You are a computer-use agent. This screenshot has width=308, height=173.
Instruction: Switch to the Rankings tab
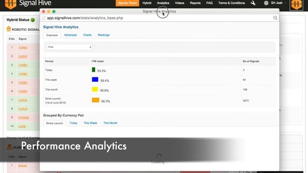(x=104, y=35)
